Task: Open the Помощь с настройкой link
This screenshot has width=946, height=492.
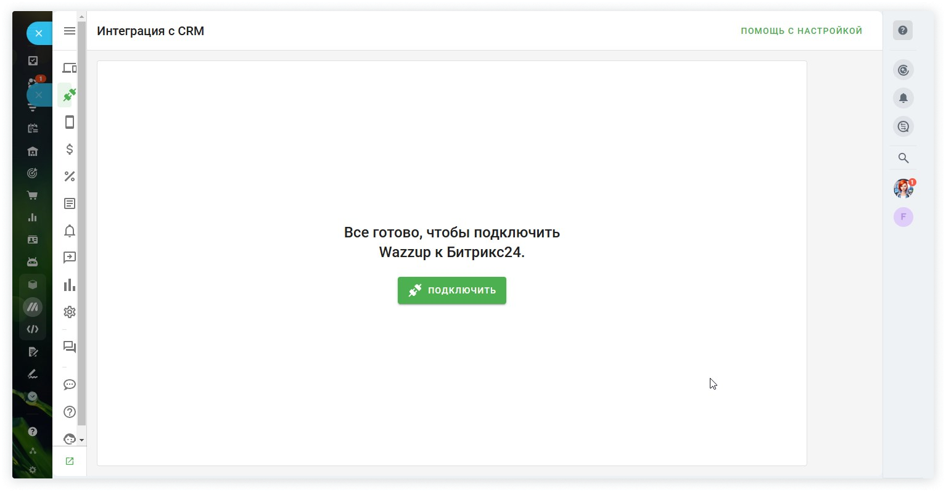Action: (x=801, y=31)
